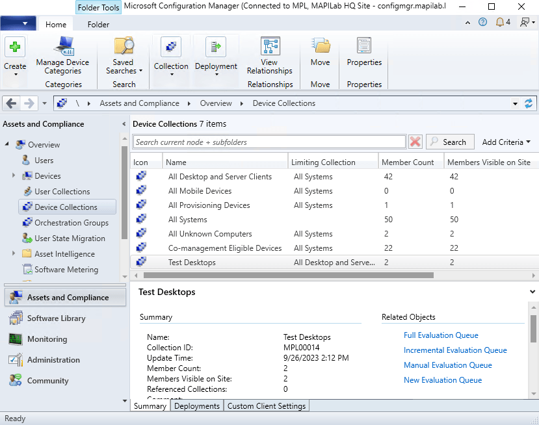Go back with the Back arrow
This screenshot has height=425, width=539.
click(11, 103)
